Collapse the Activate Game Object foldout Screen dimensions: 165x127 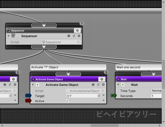click(x=33, y=85)
